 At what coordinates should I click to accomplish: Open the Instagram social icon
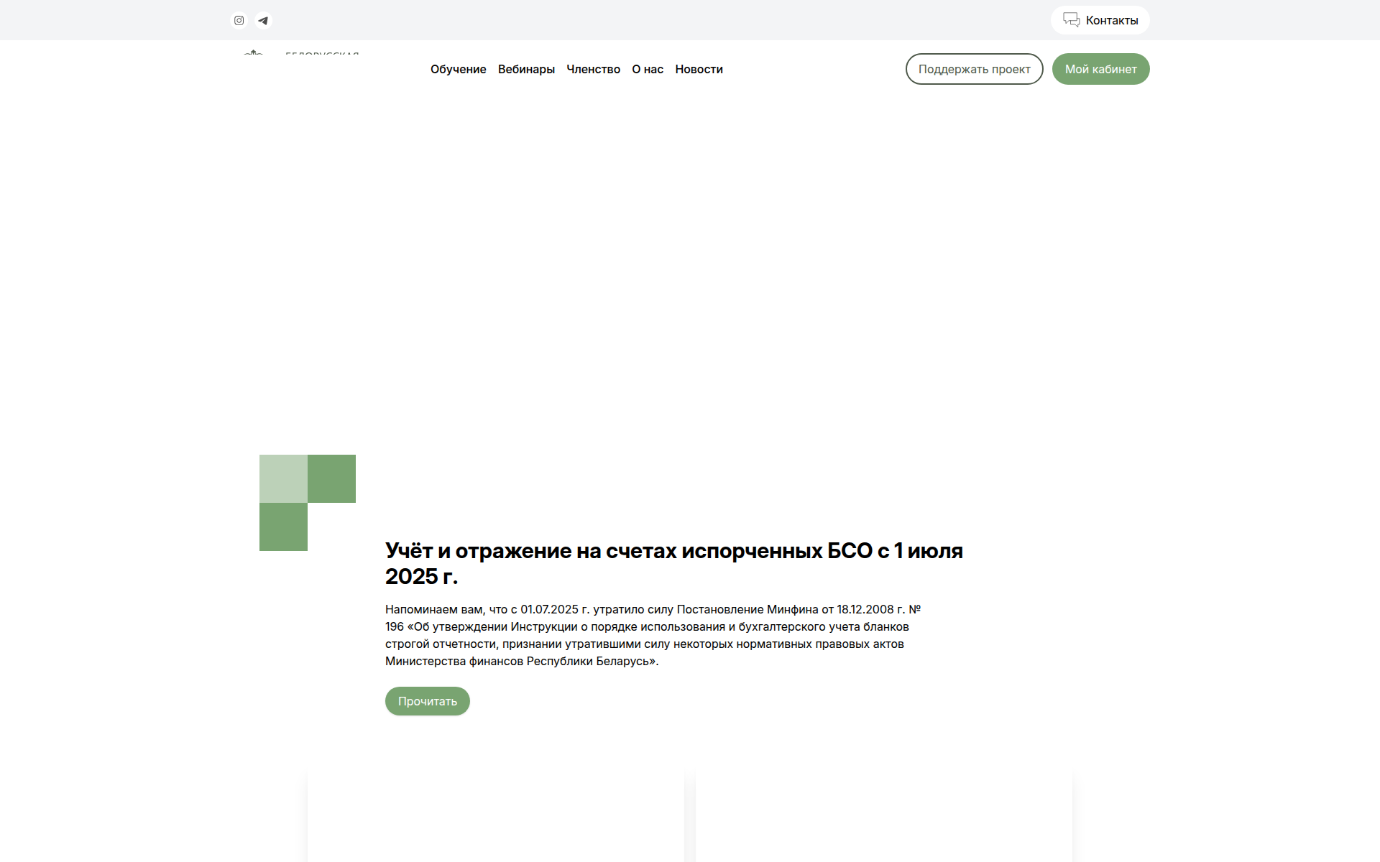pos(239,20)
